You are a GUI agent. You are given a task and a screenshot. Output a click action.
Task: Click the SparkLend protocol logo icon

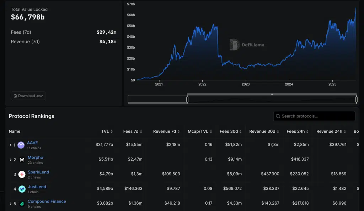[22, 174]
